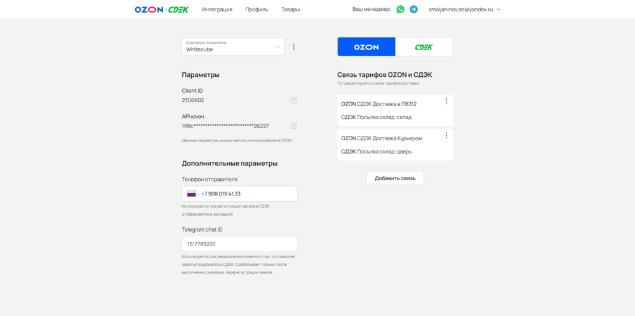Open the Интеграция menu item
Viewport: 635px width, 316px height.
tap(217, 10)
